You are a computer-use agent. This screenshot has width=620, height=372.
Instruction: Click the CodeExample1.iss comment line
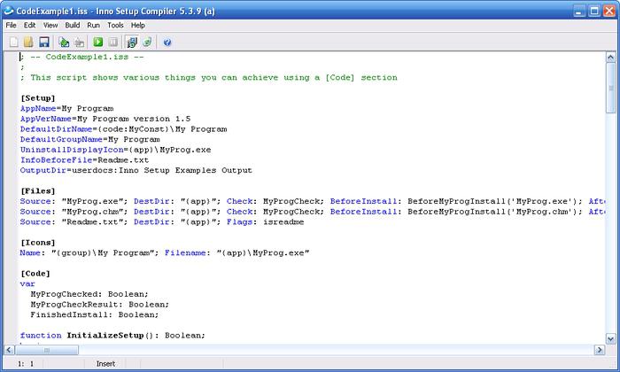(x=82, y=57)
